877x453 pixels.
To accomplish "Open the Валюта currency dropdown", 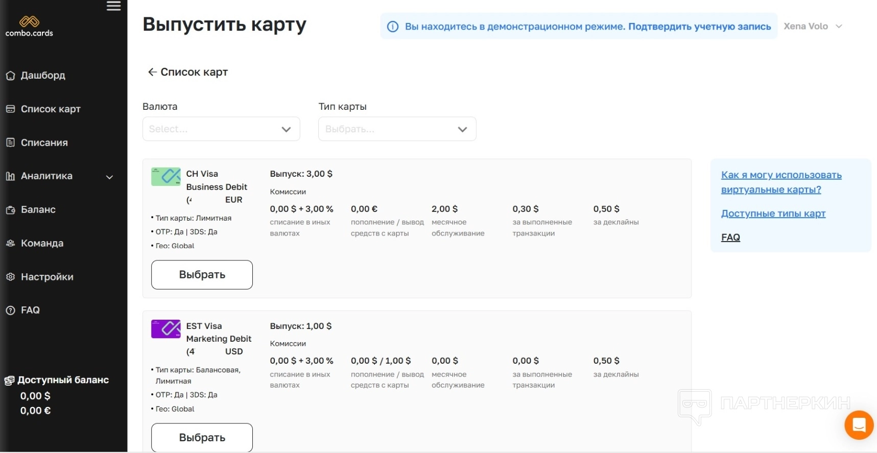I will pos(221,129).
